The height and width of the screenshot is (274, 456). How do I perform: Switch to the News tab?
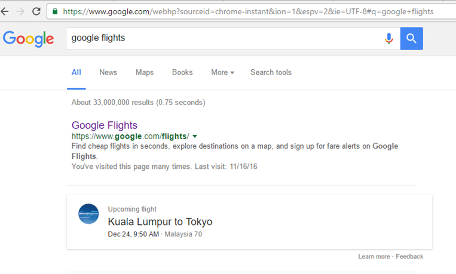(108, 72)
